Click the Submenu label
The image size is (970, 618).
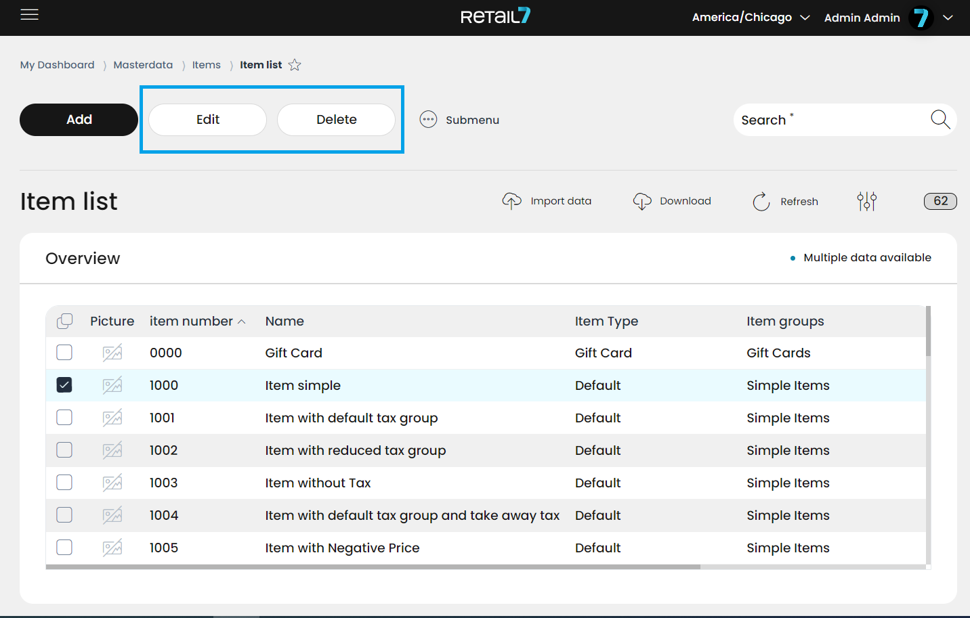(x=472, y=120)
